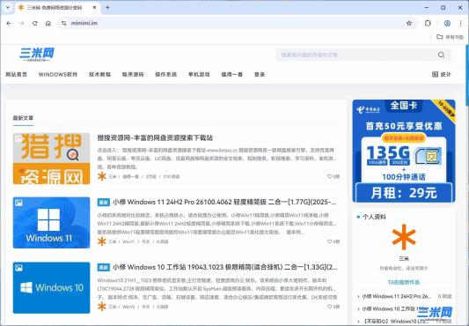Click the site search magnifier icon
This screenshot has height=326, width=469.
(x=441, y=55)
